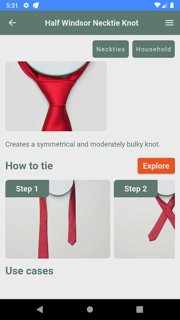Viewport: 180px width, 320px height.
Task: Tap the Wi-Fi status icon
Action: [157, 5]
